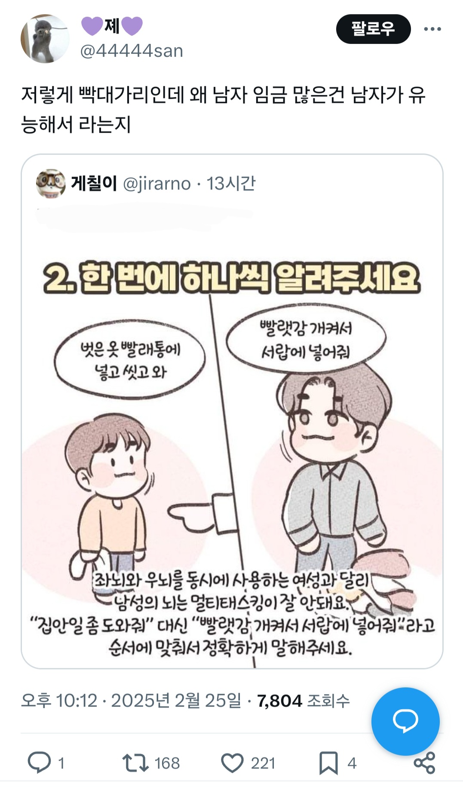Click the 7,804 조회수 view count
Viewport: 463px width, 787px height.
click(x=304, y=701)
